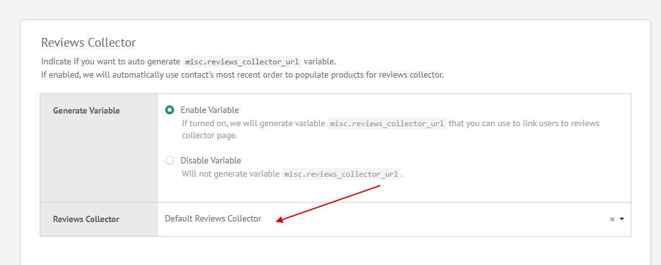Click the Enable Variable label text
This screenshot has width=661, height=265.
pyautogui.click(x=209, y=110)
